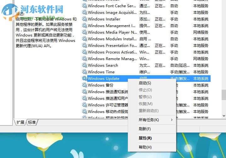Click gear icon beside Windows Modules Installer
226x158 pixels.
pos(85,39)
